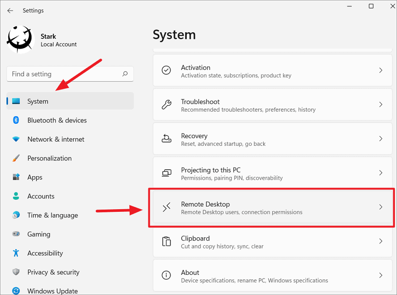The image size is (397, 295).
Task: Select the Accounts icon in sidebar
Action: [16, 196]
